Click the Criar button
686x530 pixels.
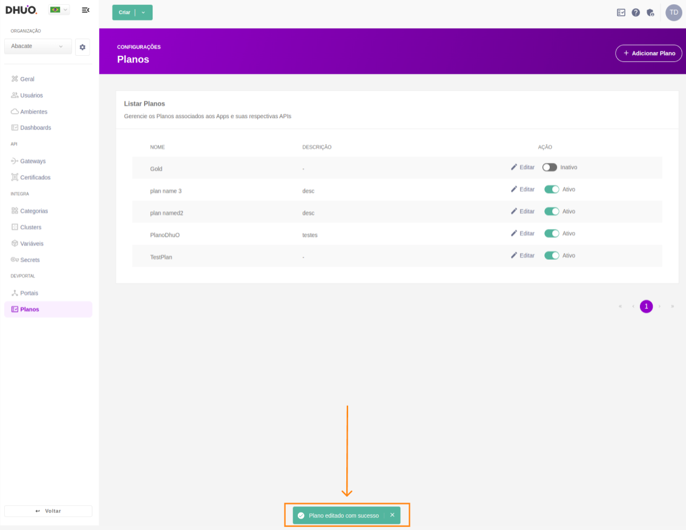tap(124, 13)
